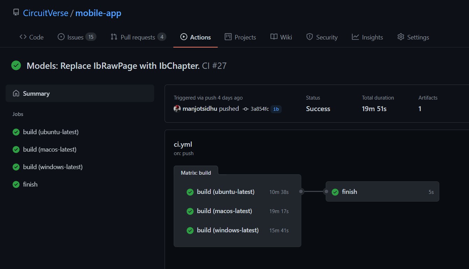Select the Actions tab
This screenshot has width=469, height=269.
click(195, 37)
